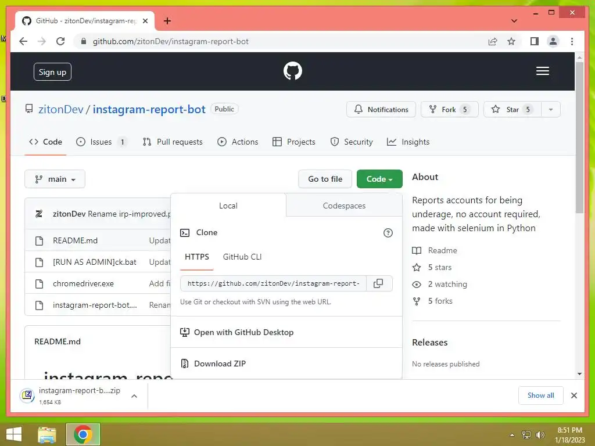Open a new browser tab with plus
The height and width of the screenshot is (446, 595).
(x=167, y=21)
